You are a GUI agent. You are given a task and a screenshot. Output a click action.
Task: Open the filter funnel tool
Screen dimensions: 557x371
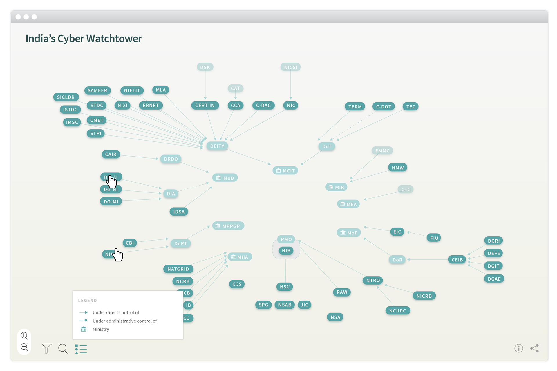[x=46, y=349]
